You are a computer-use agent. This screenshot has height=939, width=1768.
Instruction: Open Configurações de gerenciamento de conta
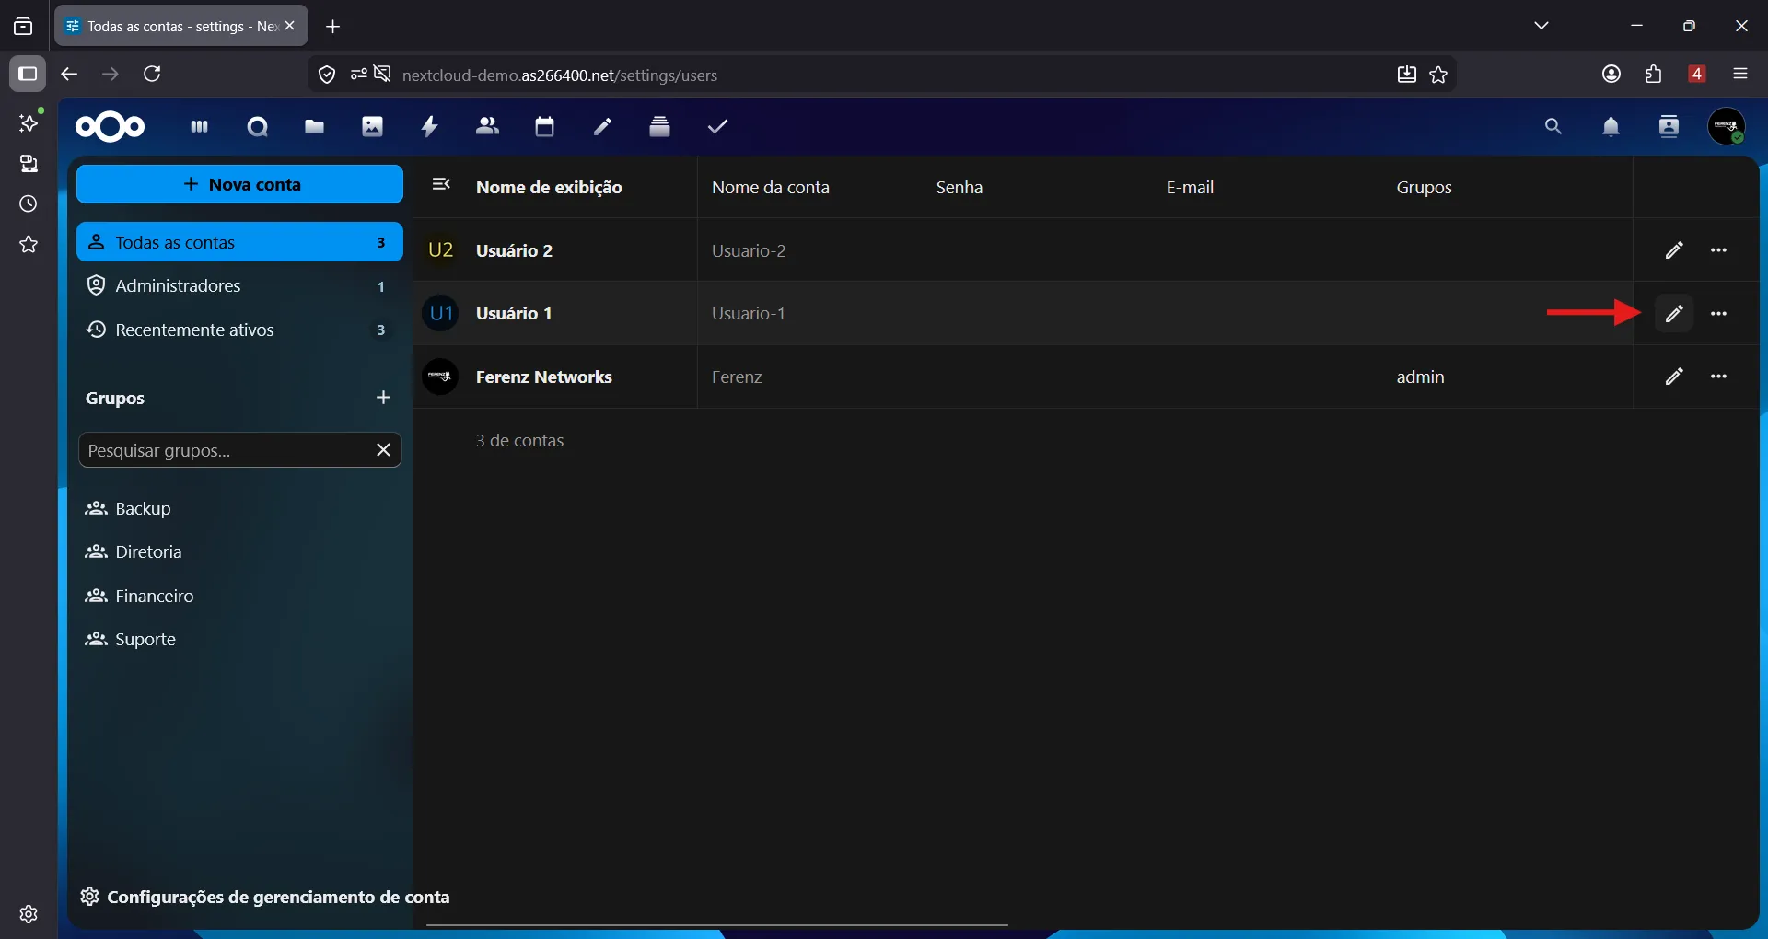point(265,897)
